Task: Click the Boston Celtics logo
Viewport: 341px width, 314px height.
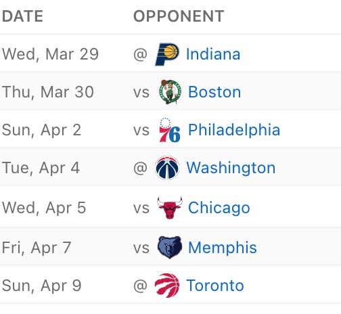Action: pos(170,92)
